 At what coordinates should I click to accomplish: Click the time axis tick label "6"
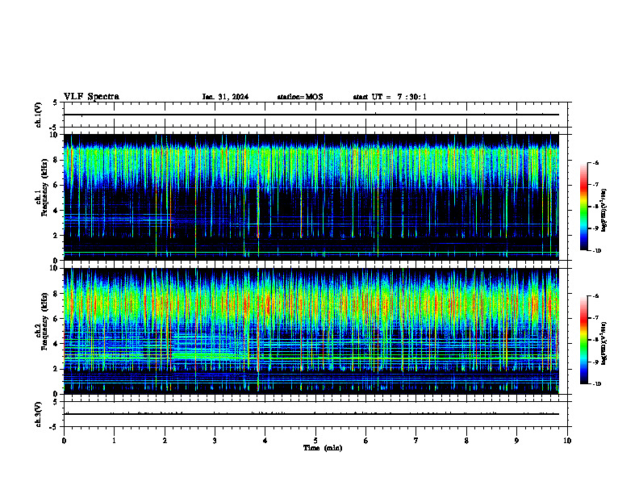click(x=366, y=441)
